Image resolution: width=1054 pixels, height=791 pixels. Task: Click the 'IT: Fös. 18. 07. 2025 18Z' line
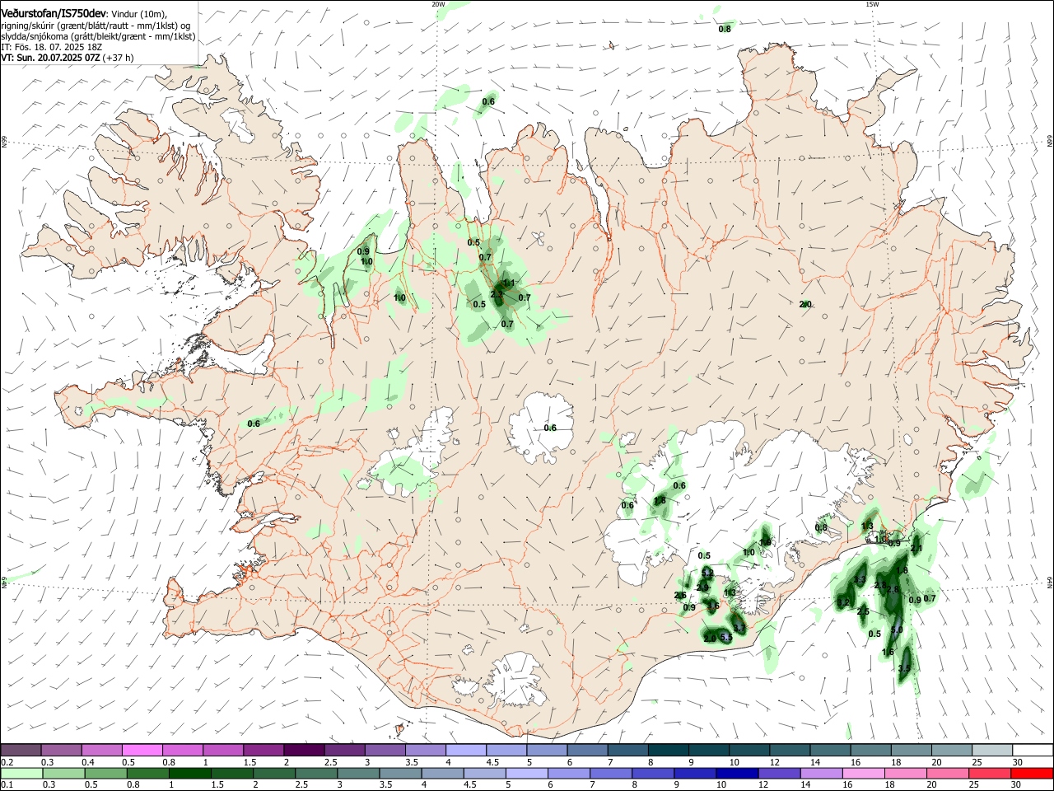point(51,47)
